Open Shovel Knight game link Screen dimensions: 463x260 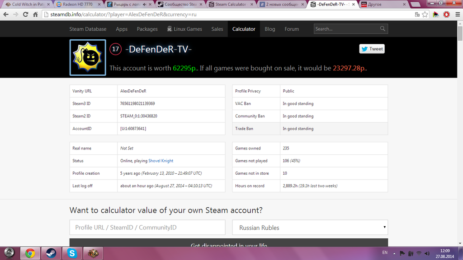click(161, 161)
